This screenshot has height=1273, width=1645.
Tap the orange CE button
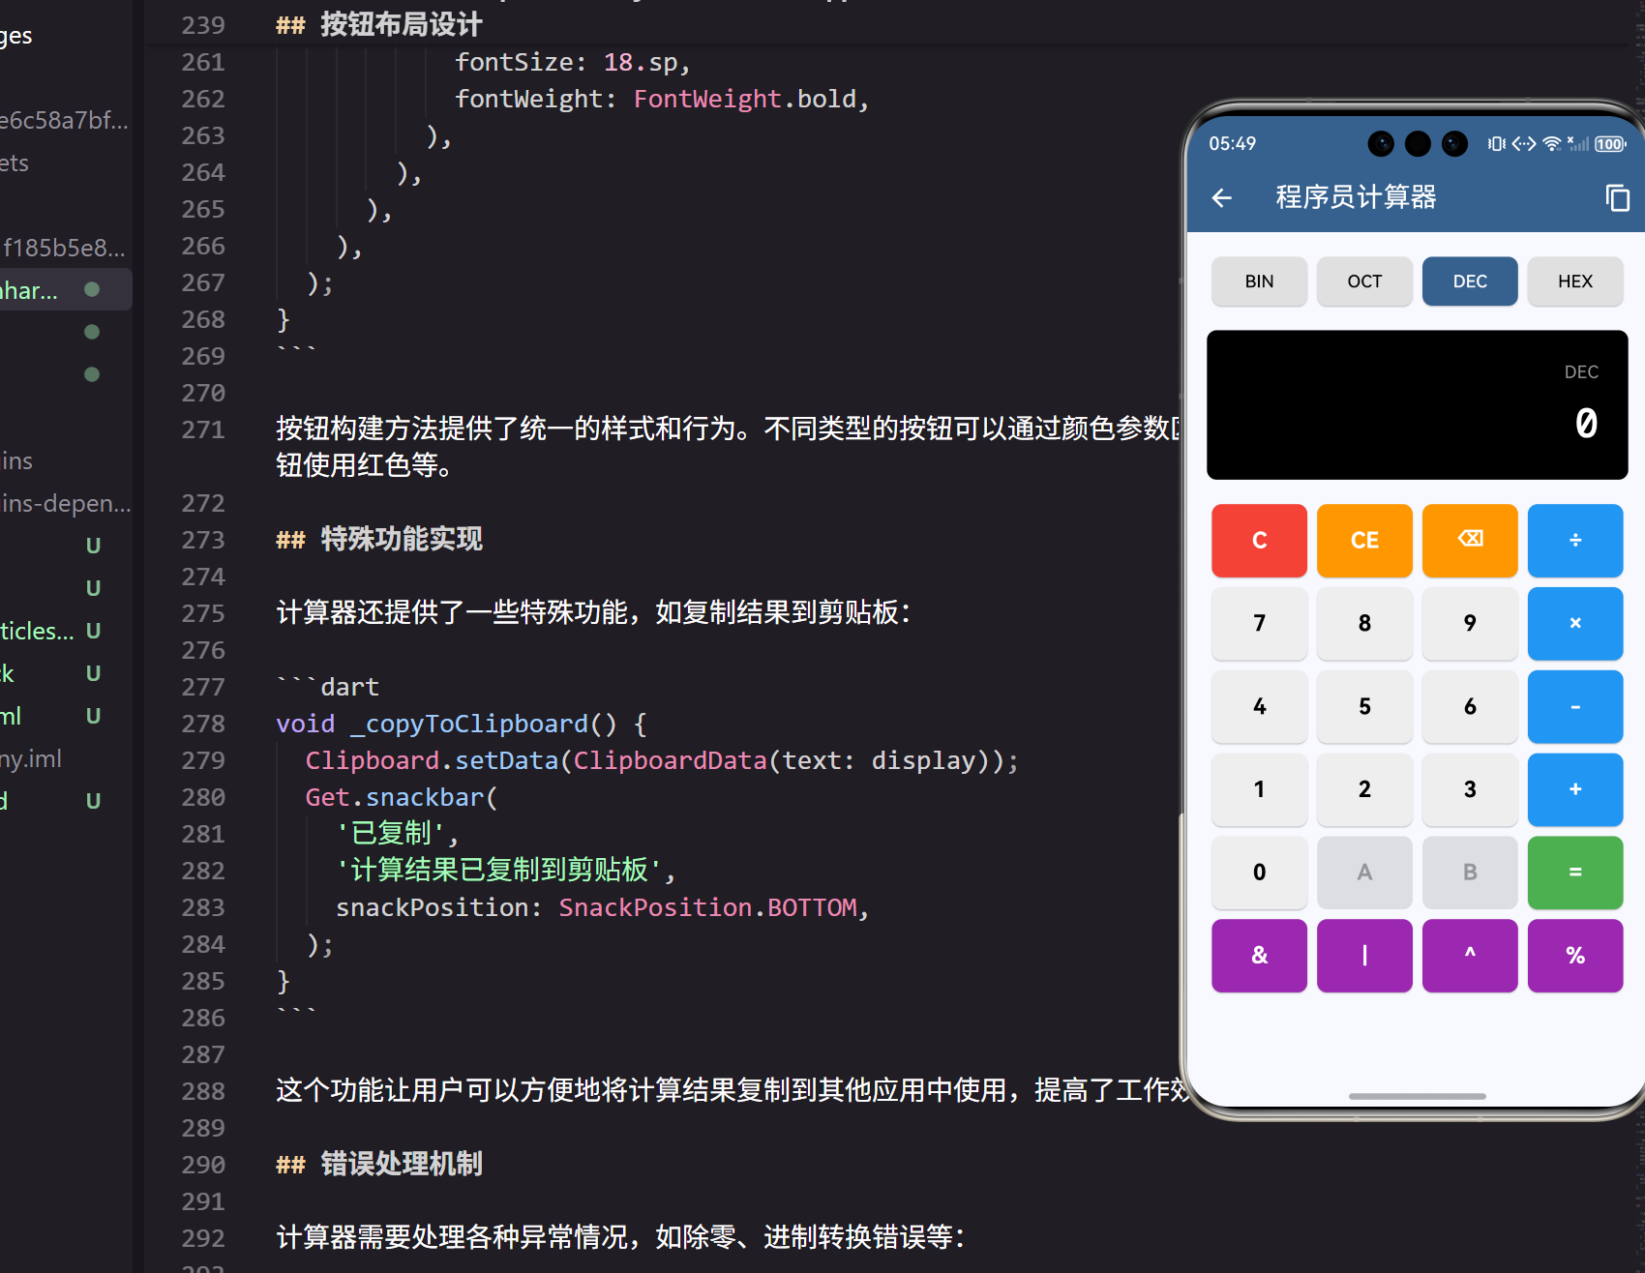[1364, 540]
